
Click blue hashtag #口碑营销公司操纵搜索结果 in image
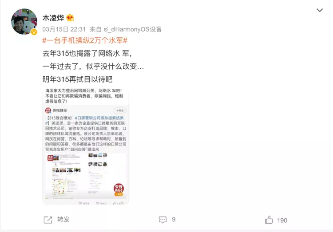click(x=99, y=118)
